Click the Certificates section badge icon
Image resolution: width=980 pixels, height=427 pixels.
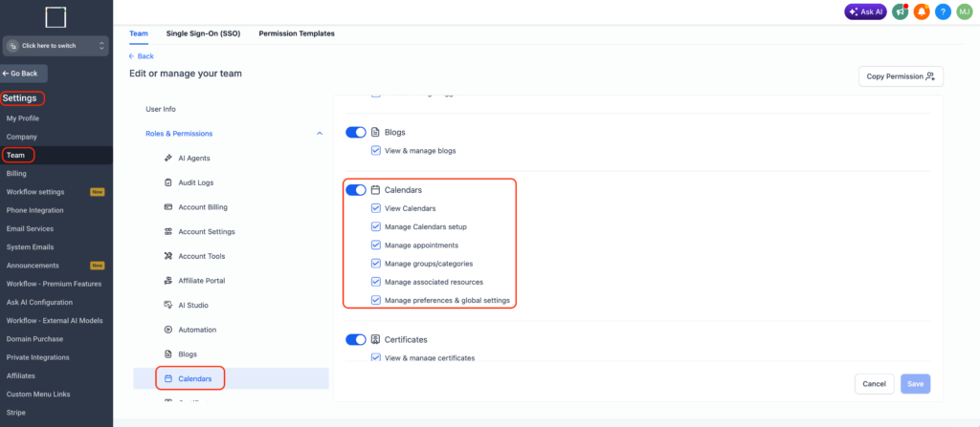pos(375,340)
